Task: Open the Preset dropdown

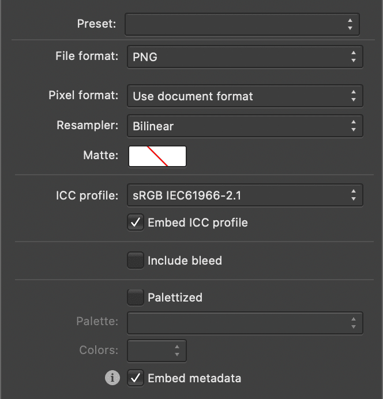Action: 242,24
